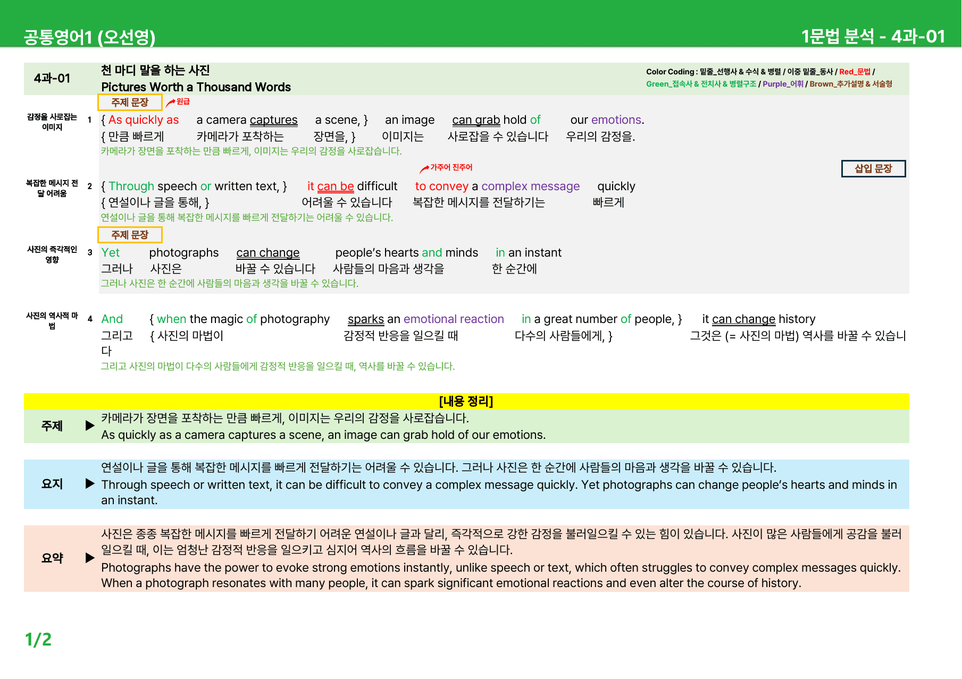This screenshot has width=962, height=679.
Task: Click the 주제 row label
Action: (52, 426)
